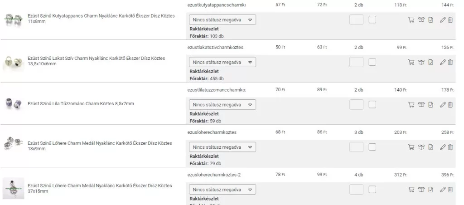Delete the Kutyatappancs Charm product
The height and width of the screenshot is (205, 464).
pyautogui.click(x=450, y=20)
